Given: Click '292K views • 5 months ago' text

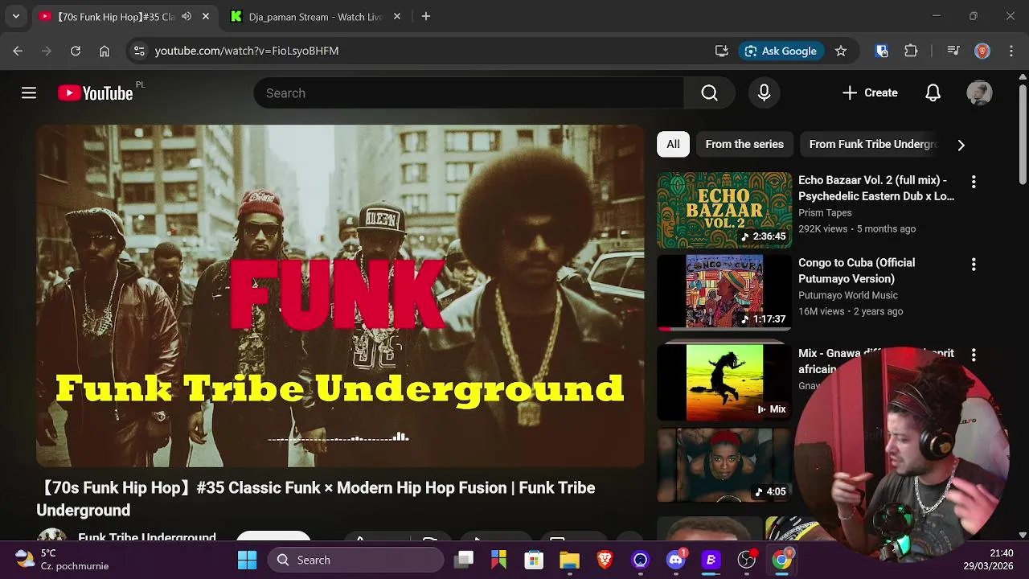Looking at the screenshot, I should click(857, 229).
